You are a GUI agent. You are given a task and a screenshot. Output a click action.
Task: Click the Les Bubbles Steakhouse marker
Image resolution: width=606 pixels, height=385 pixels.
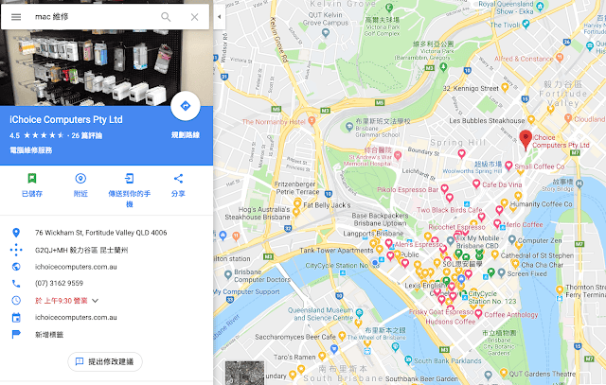(x=531, y=120)
